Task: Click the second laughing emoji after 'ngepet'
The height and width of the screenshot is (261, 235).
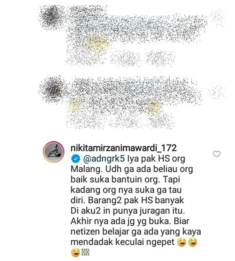Action: (x=193, y=242)
